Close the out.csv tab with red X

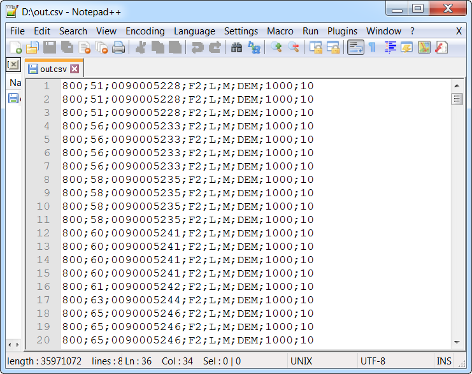click(x=75, y=69)
